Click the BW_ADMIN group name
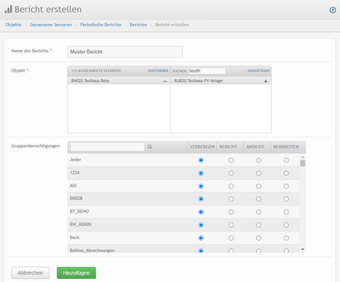The height and width of the screenshot is (282, 340). point(81,225)
